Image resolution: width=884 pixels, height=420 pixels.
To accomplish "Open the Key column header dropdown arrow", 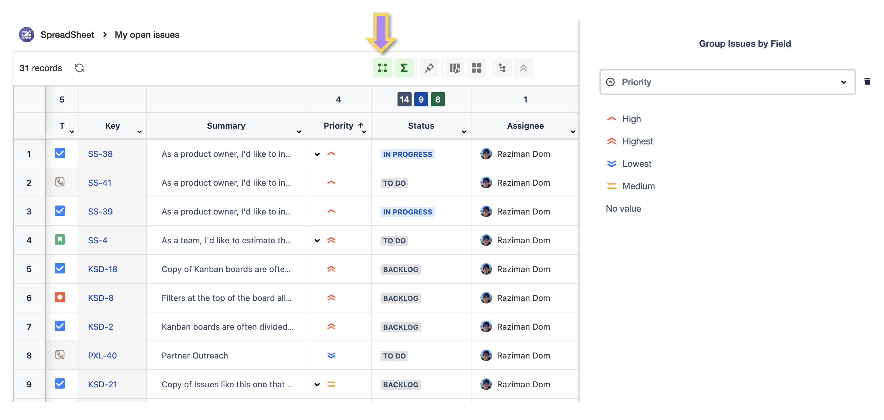I will (139, 132).
